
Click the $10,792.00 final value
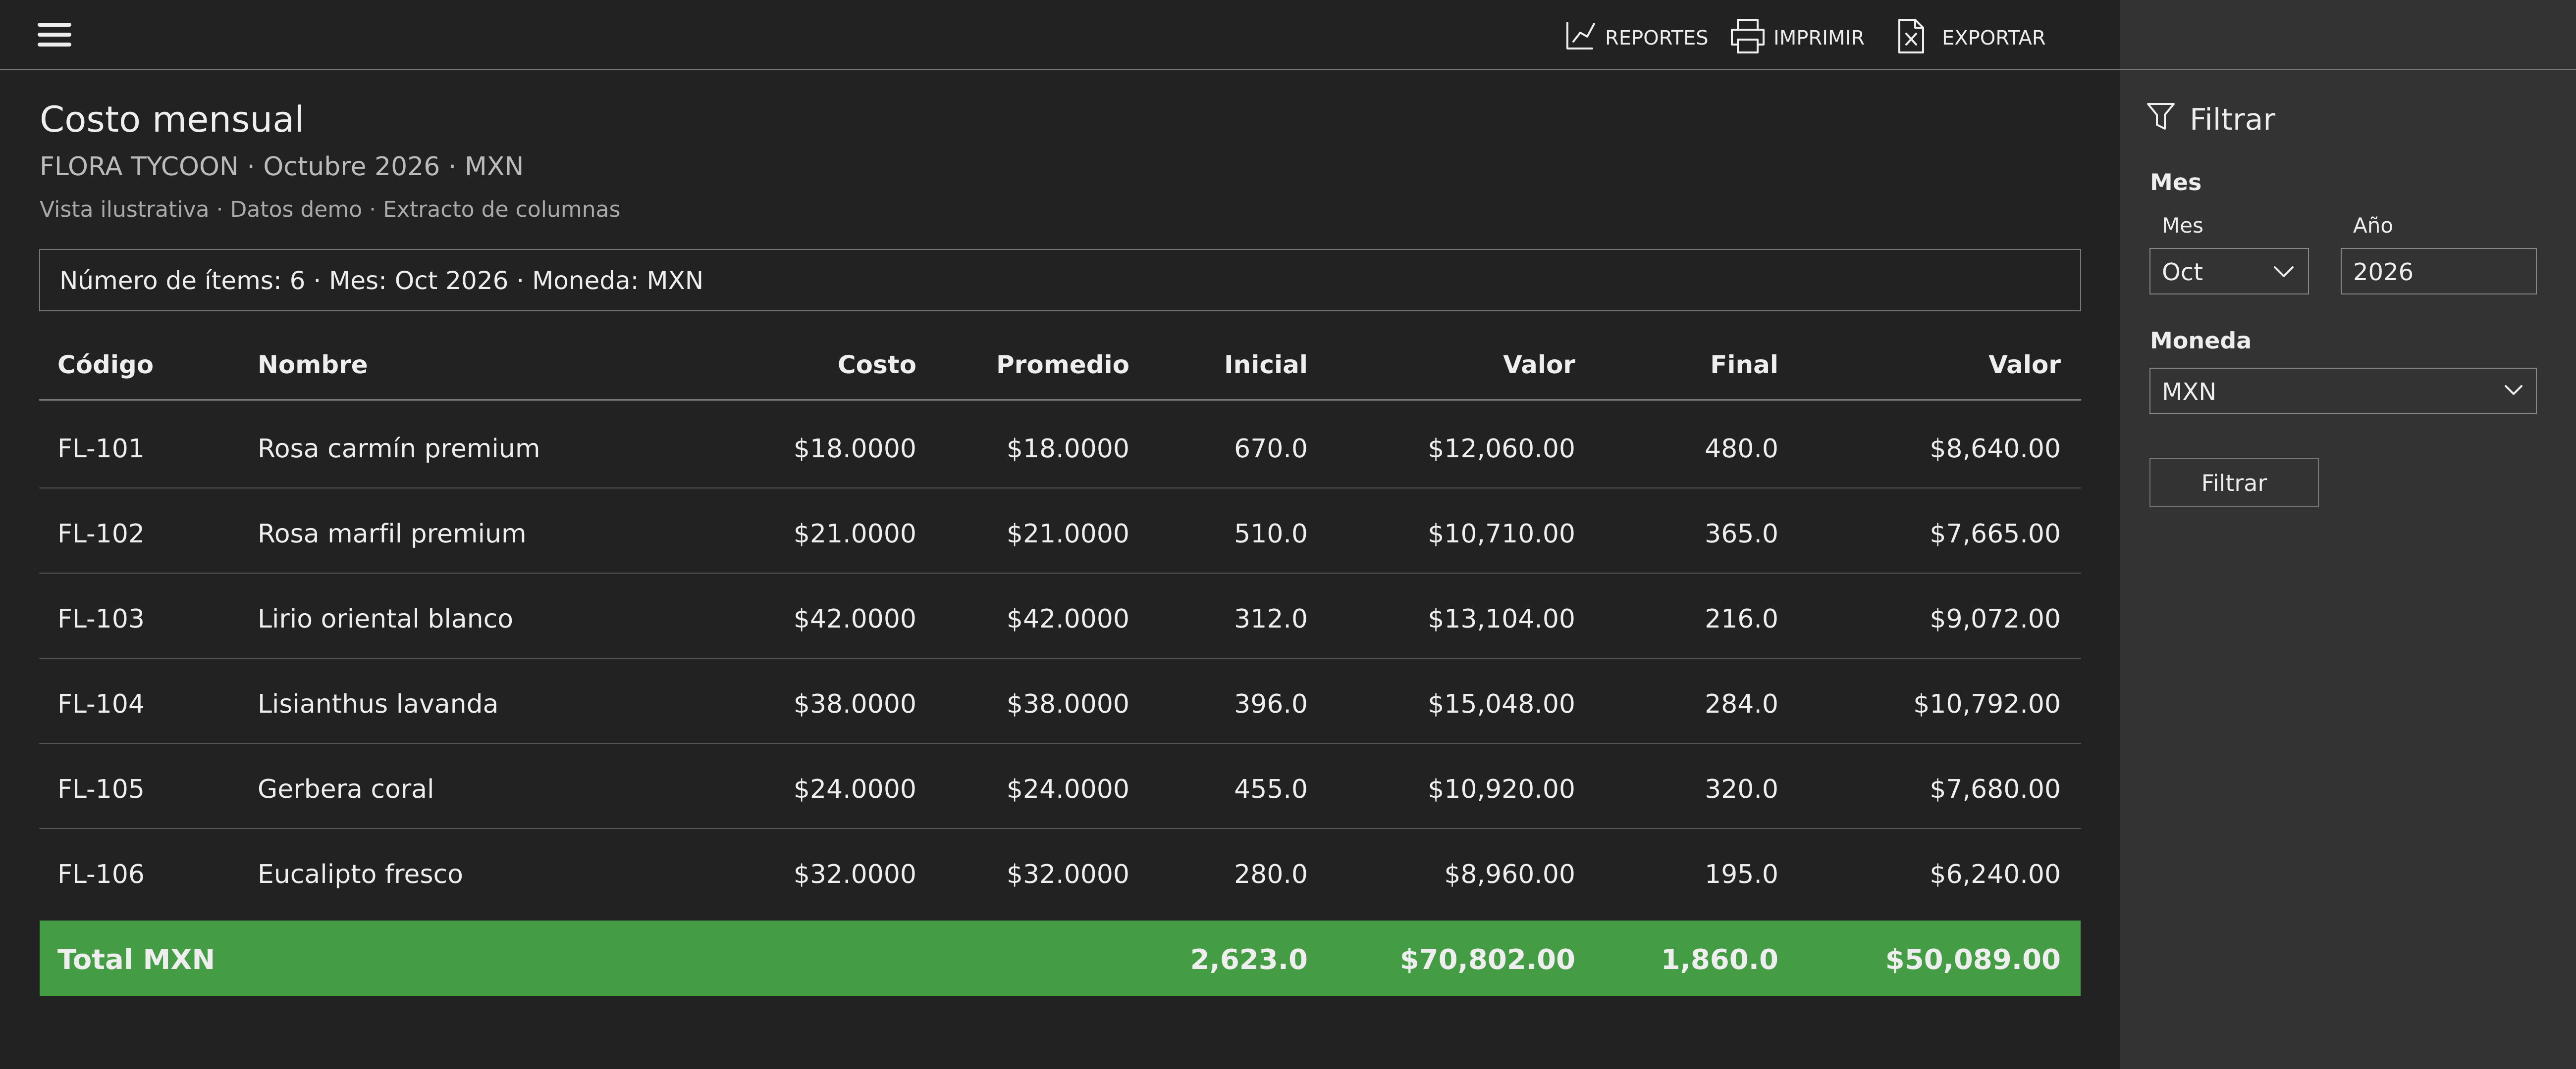(x=1986, y=703)
